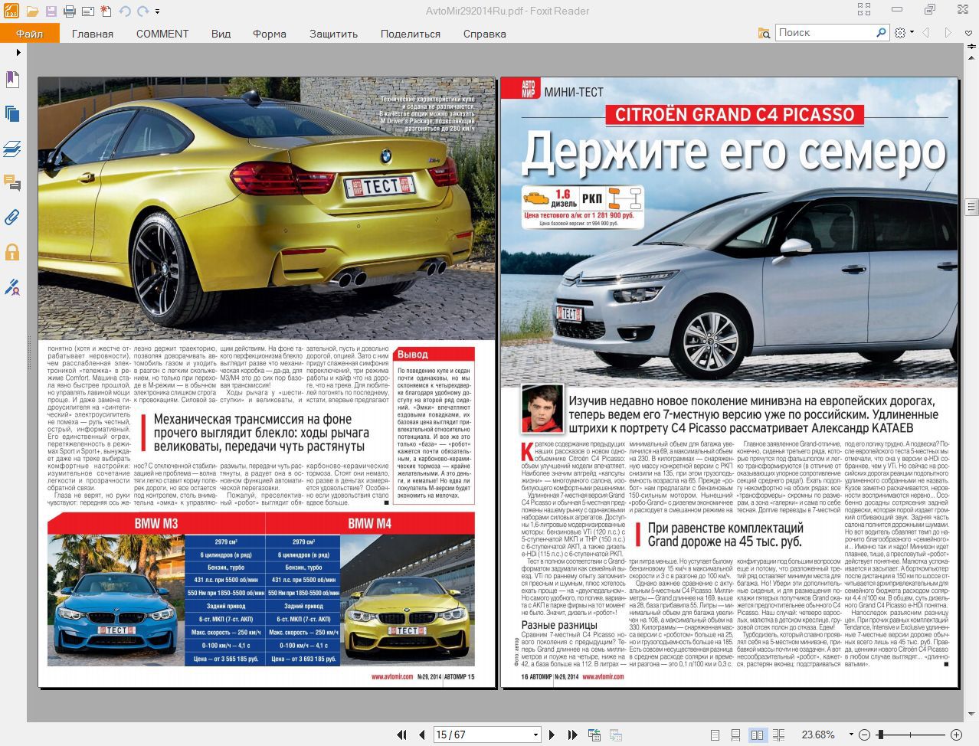
Task: Zoom out with the minus button
Action: 865,735
